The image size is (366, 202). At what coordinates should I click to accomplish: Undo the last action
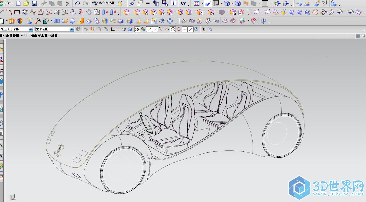coord(77,3)
